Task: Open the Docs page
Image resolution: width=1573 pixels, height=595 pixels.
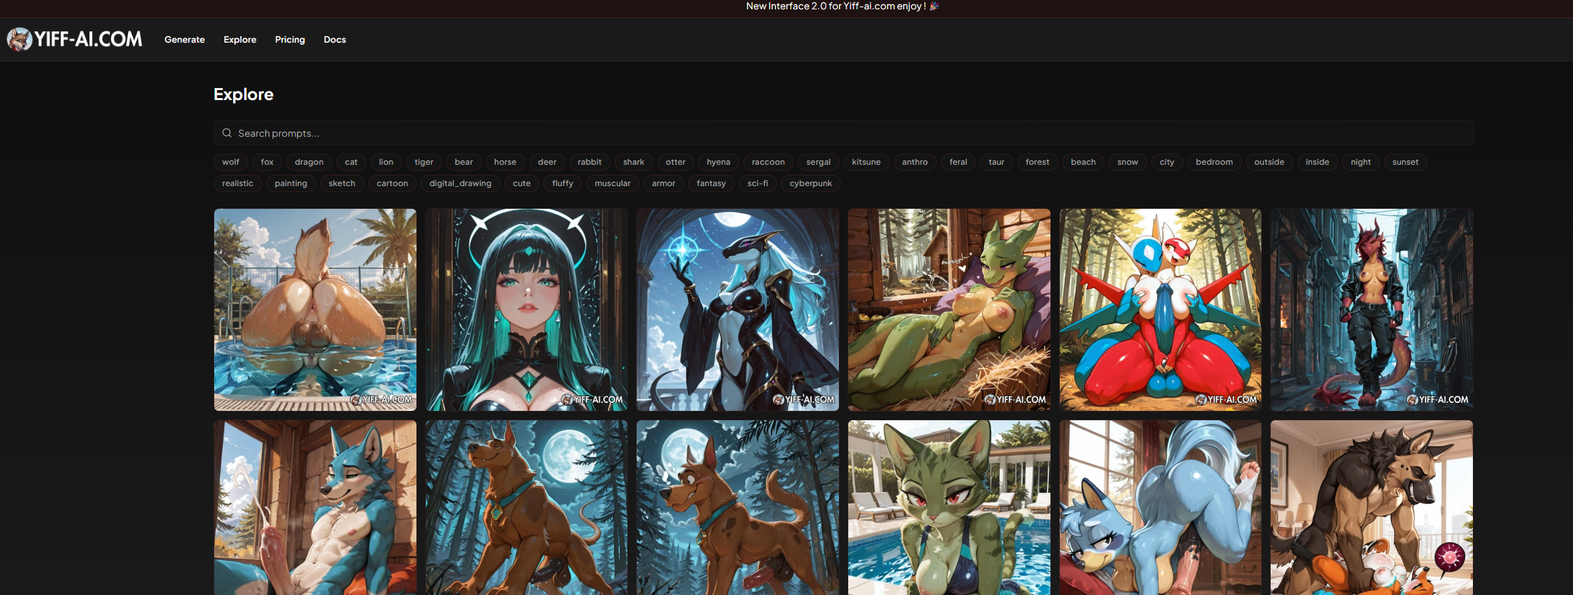Action: (334, 39)
